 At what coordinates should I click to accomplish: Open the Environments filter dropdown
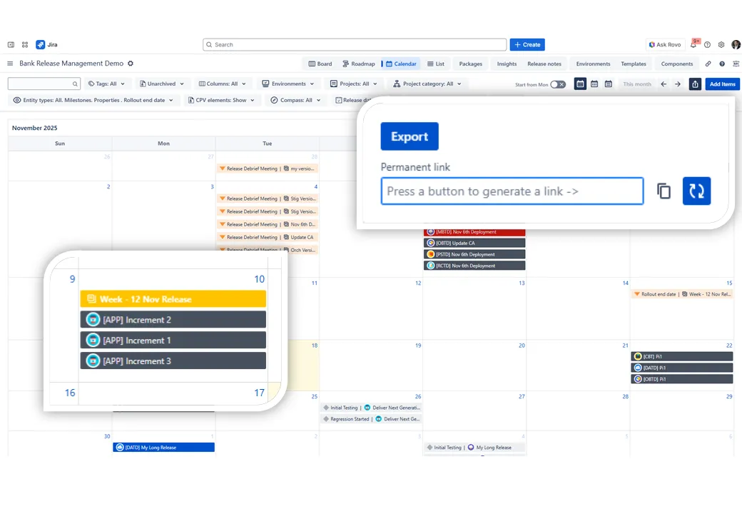tap(288, 84)
